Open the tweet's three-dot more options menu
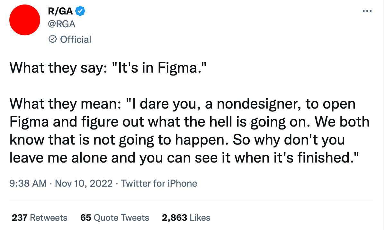Screen dimensions: 385x230 tap(367, 11)
